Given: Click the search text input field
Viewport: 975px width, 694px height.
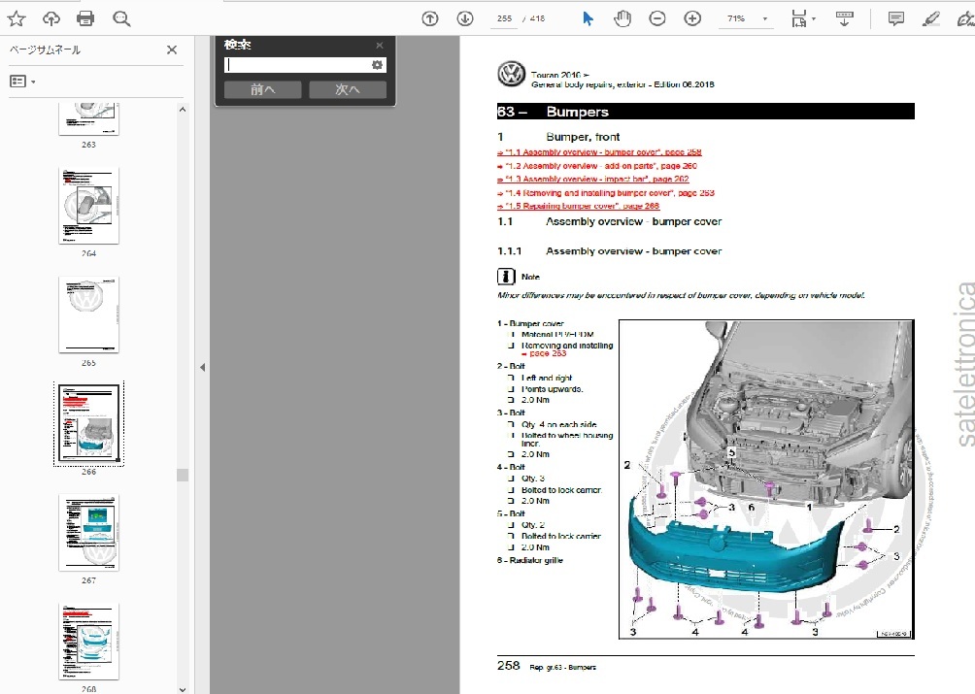Looking at the screenshot, I should (x=296, y=65).
